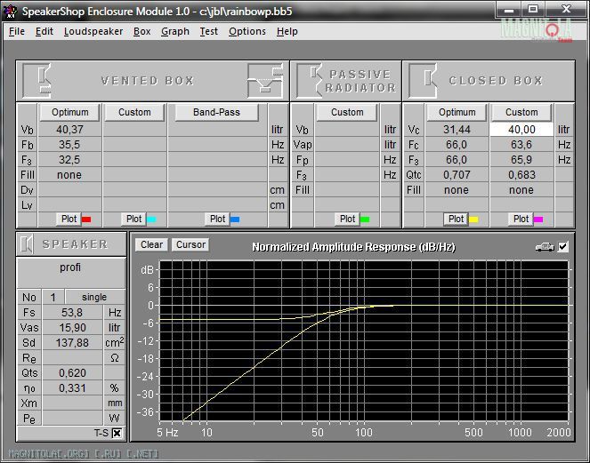The width and height of the screenshot is (590, 463).
Task: Click the Speaker panel driver icon
Action: (27, 244)
